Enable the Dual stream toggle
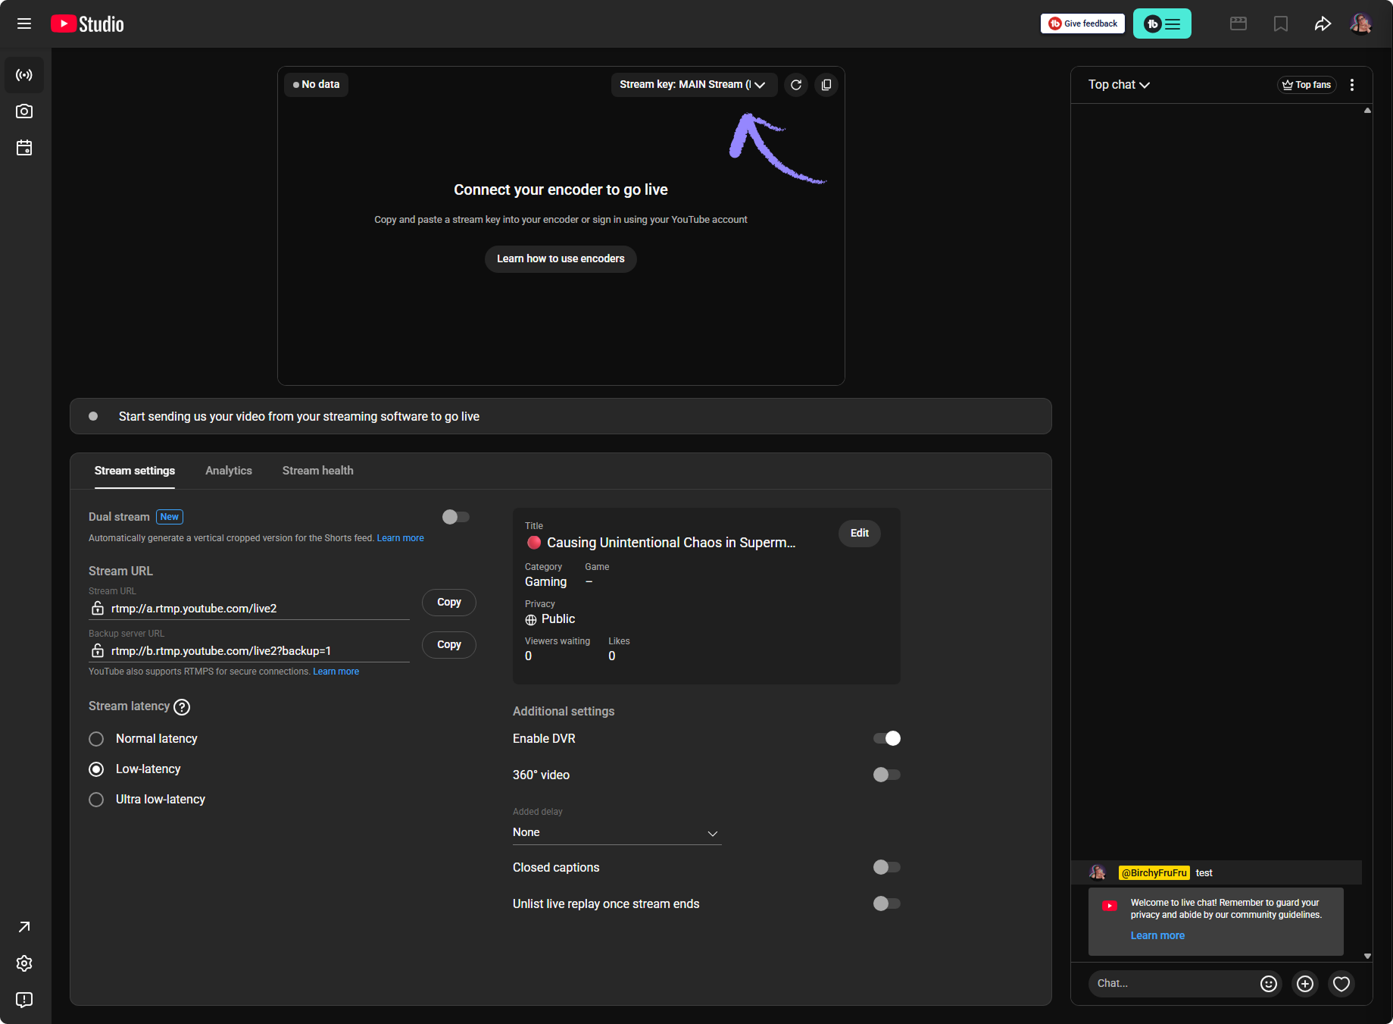The width and height of the screenshot is (1393, 1024). coord(456,517)
